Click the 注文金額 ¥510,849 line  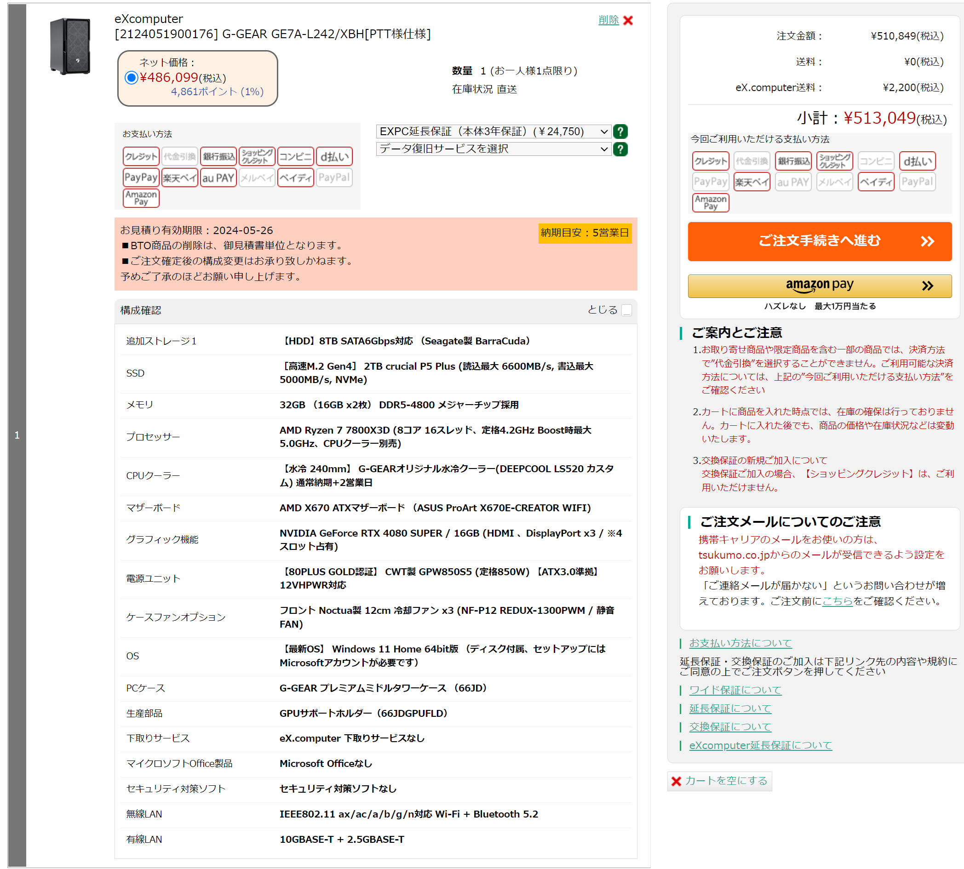860,36
